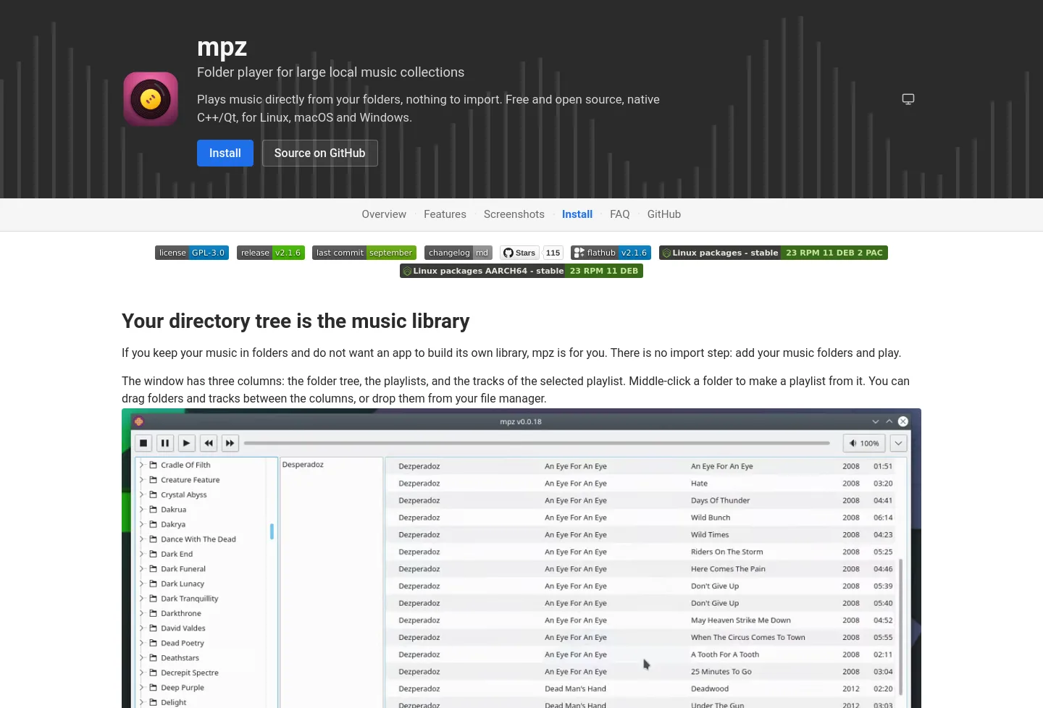Click the mpz window icon in title bar
The width and height of the screenshot is (1043, 708).
pos(139,421)
